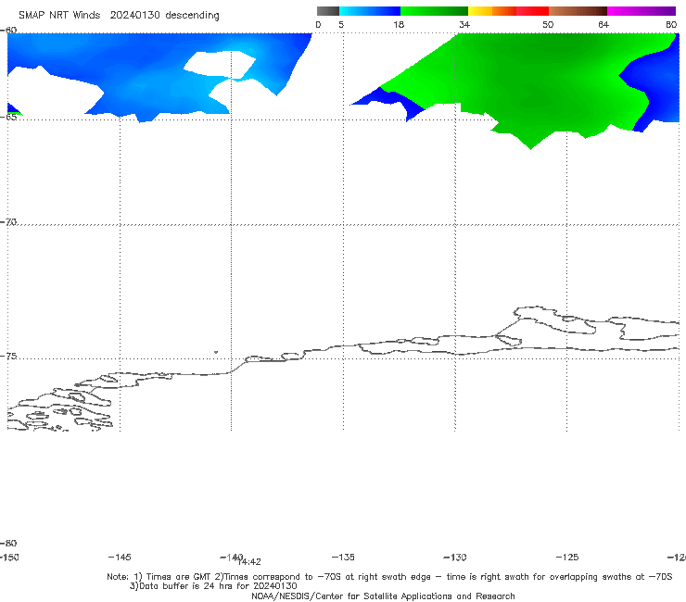Click the title 'SMAP NRT Winds 20240130 descending'
The height and width of the screenshot is (602, 686).
pos(119,15)
